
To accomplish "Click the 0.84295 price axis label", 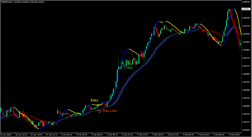I will click(246, 98).
